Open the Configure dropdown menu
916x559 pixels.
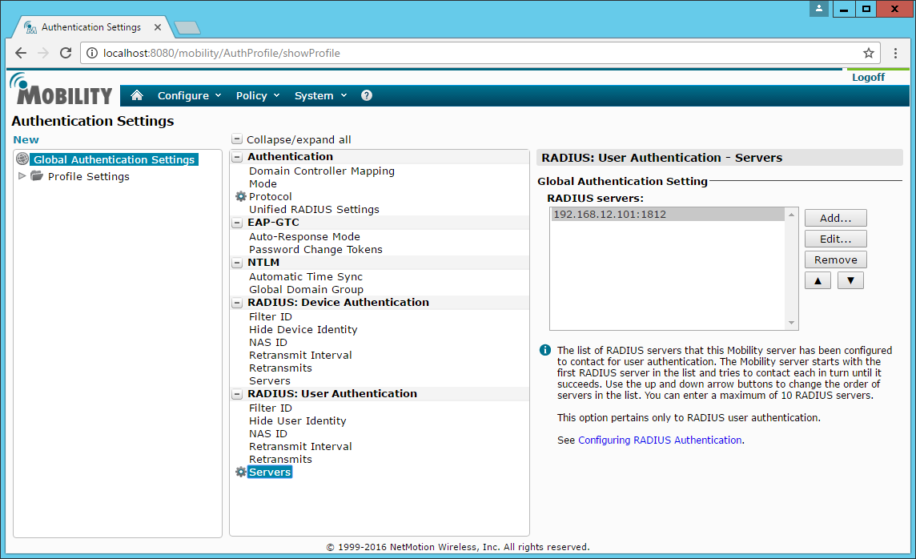coord(189,95)
